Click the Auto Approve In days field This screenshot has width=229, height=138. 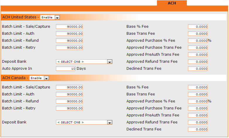click(66, 69)
